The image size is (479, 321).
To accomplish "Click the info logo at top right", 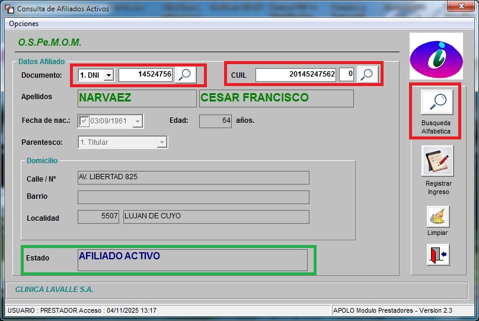I will coord(436,56).
